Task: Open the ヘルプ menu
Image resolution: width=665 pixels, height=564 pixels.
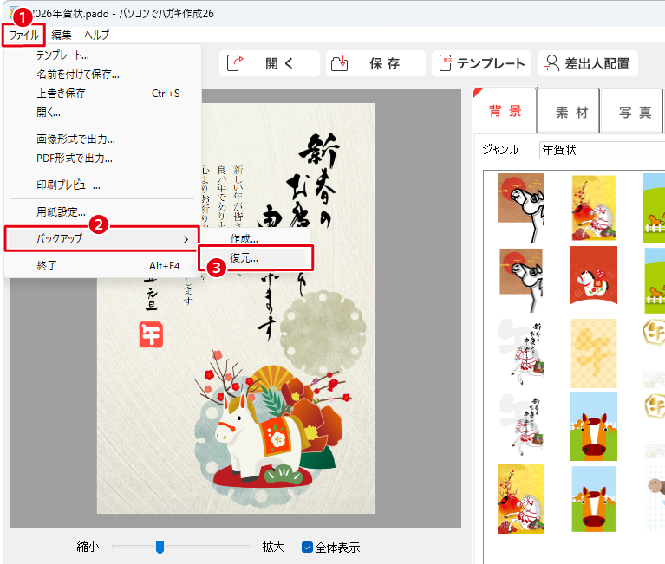Action: click(x=96, y=35)
